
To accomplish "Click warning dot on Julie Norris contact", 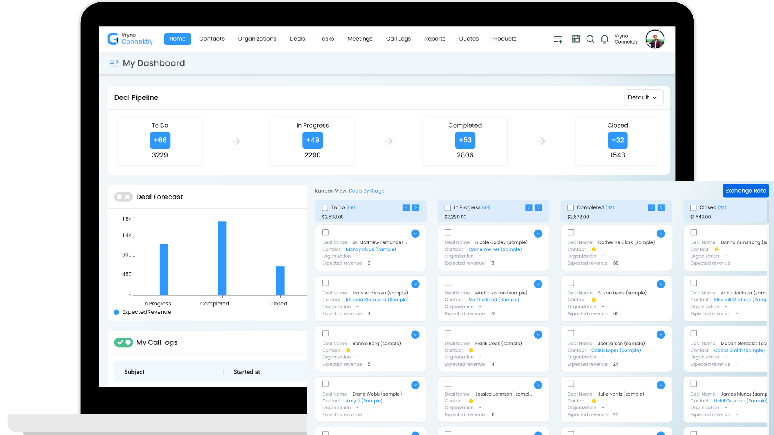I will (594, 401).
